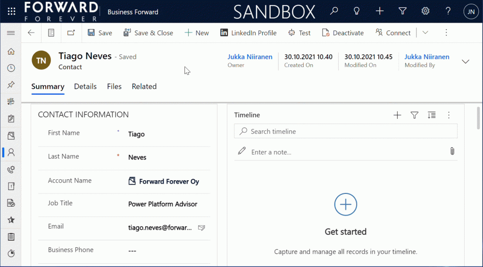The height and width of the screenshot is (267, 483).
Task: Click the plus quick create icon
Action: (x=380, y=11)
